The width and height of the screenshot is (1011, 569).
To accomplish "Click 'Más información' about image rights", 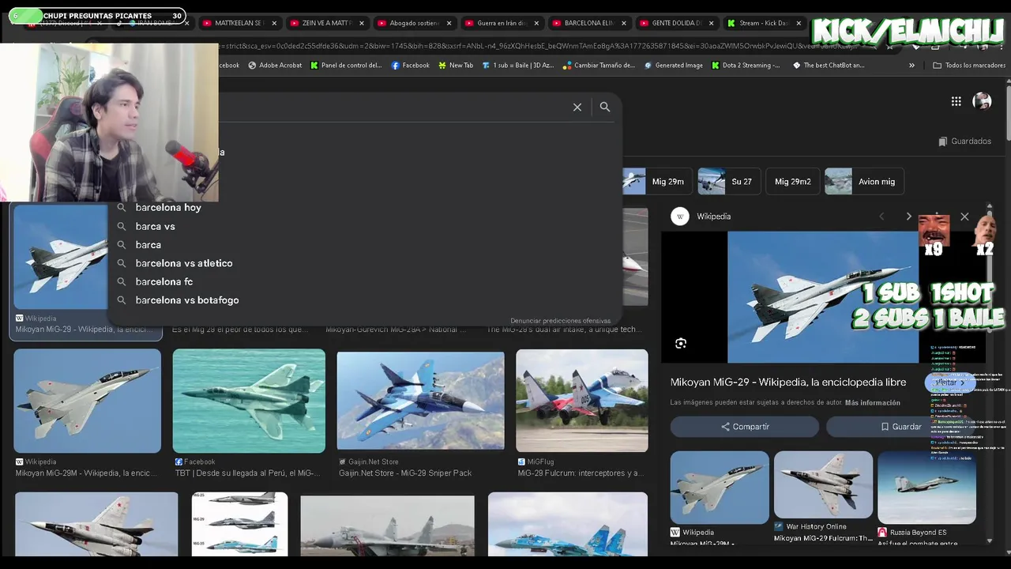I will (873, 403).
